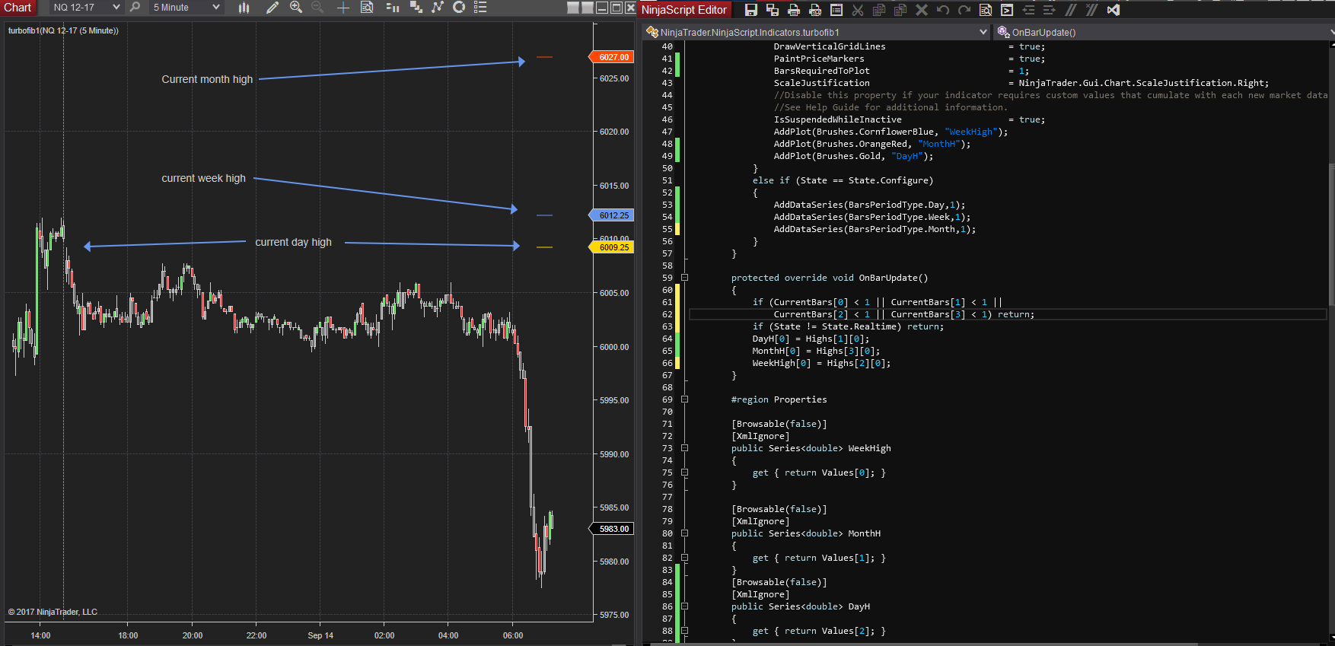Open the chart bar type selector icon
The image size is (1335, 646).
pyautogui.click(x=244, y=8)
